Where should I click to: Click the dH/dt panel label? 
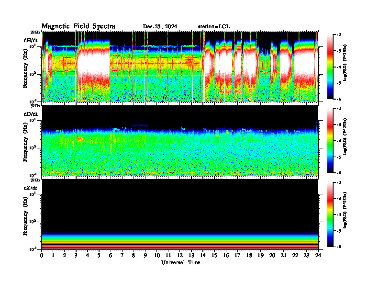31,40
